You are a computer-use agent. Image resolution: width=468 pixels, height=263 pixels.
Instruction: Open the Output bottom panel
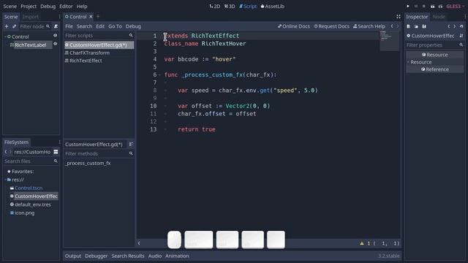[73, 256]
